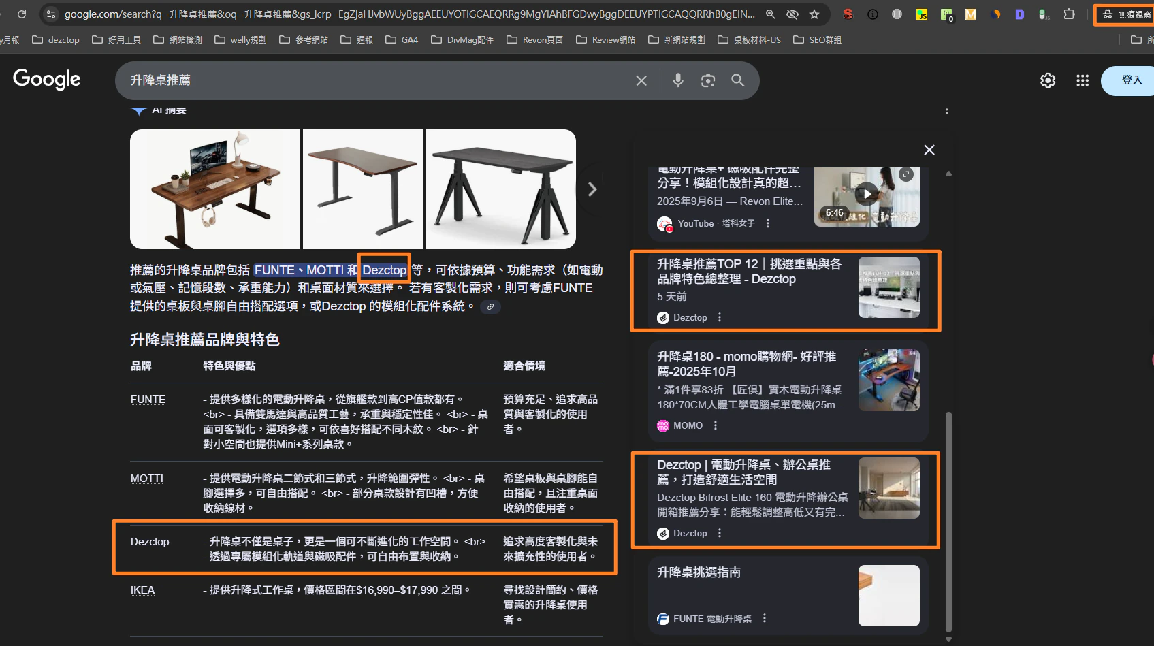Open 升降桌推薦TOP 12 Dezctop article

click(x=750, y=272)
